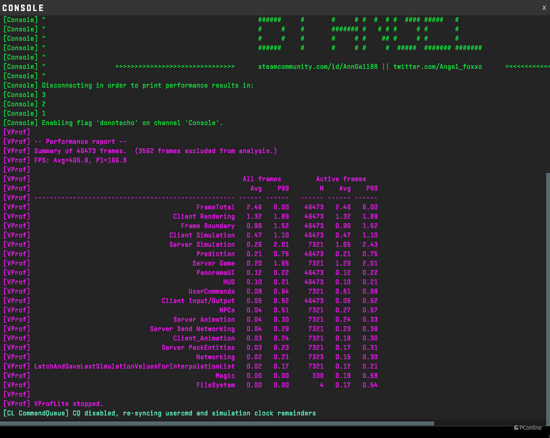Close the console with the X button
This screenshot has width=550, height=438.
click(544, 7)
